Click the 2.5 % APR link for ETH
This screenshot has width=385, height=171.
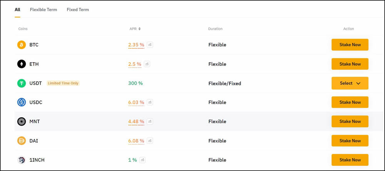[135, 64]
